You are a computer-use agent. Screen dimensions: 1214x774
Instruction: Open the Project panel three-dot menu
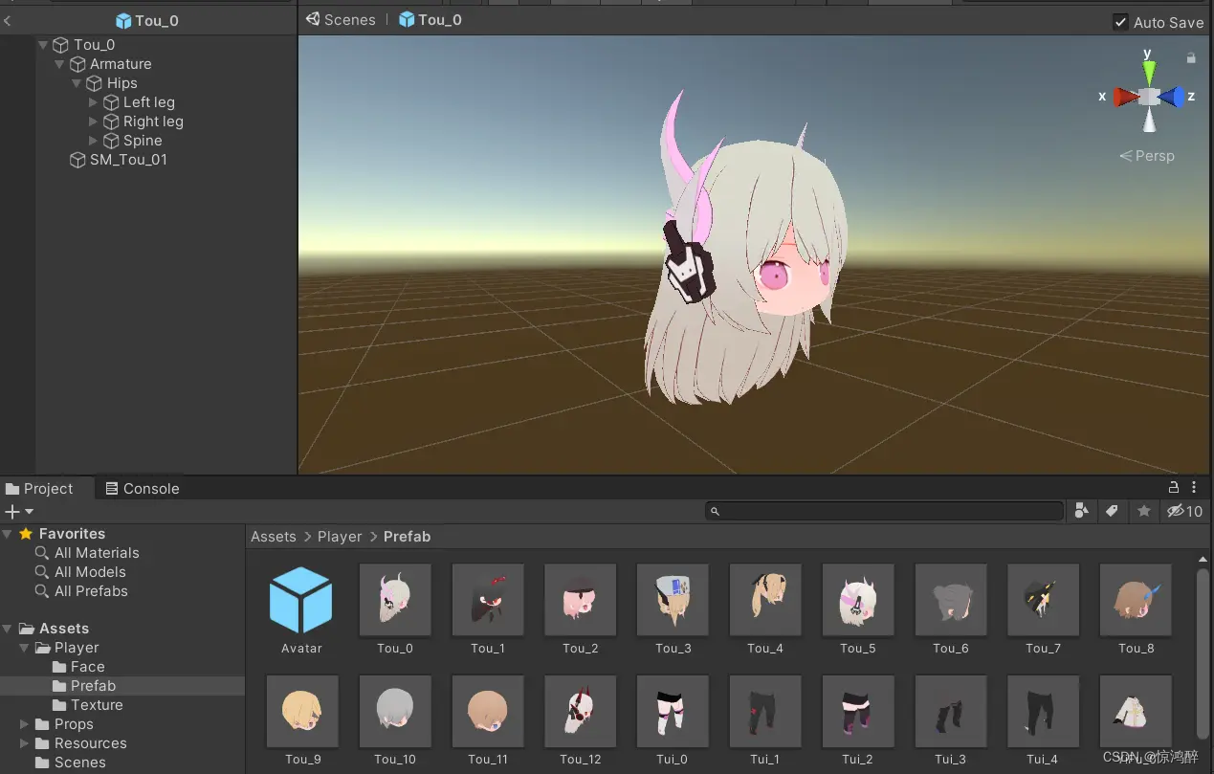click(1193, 487)
